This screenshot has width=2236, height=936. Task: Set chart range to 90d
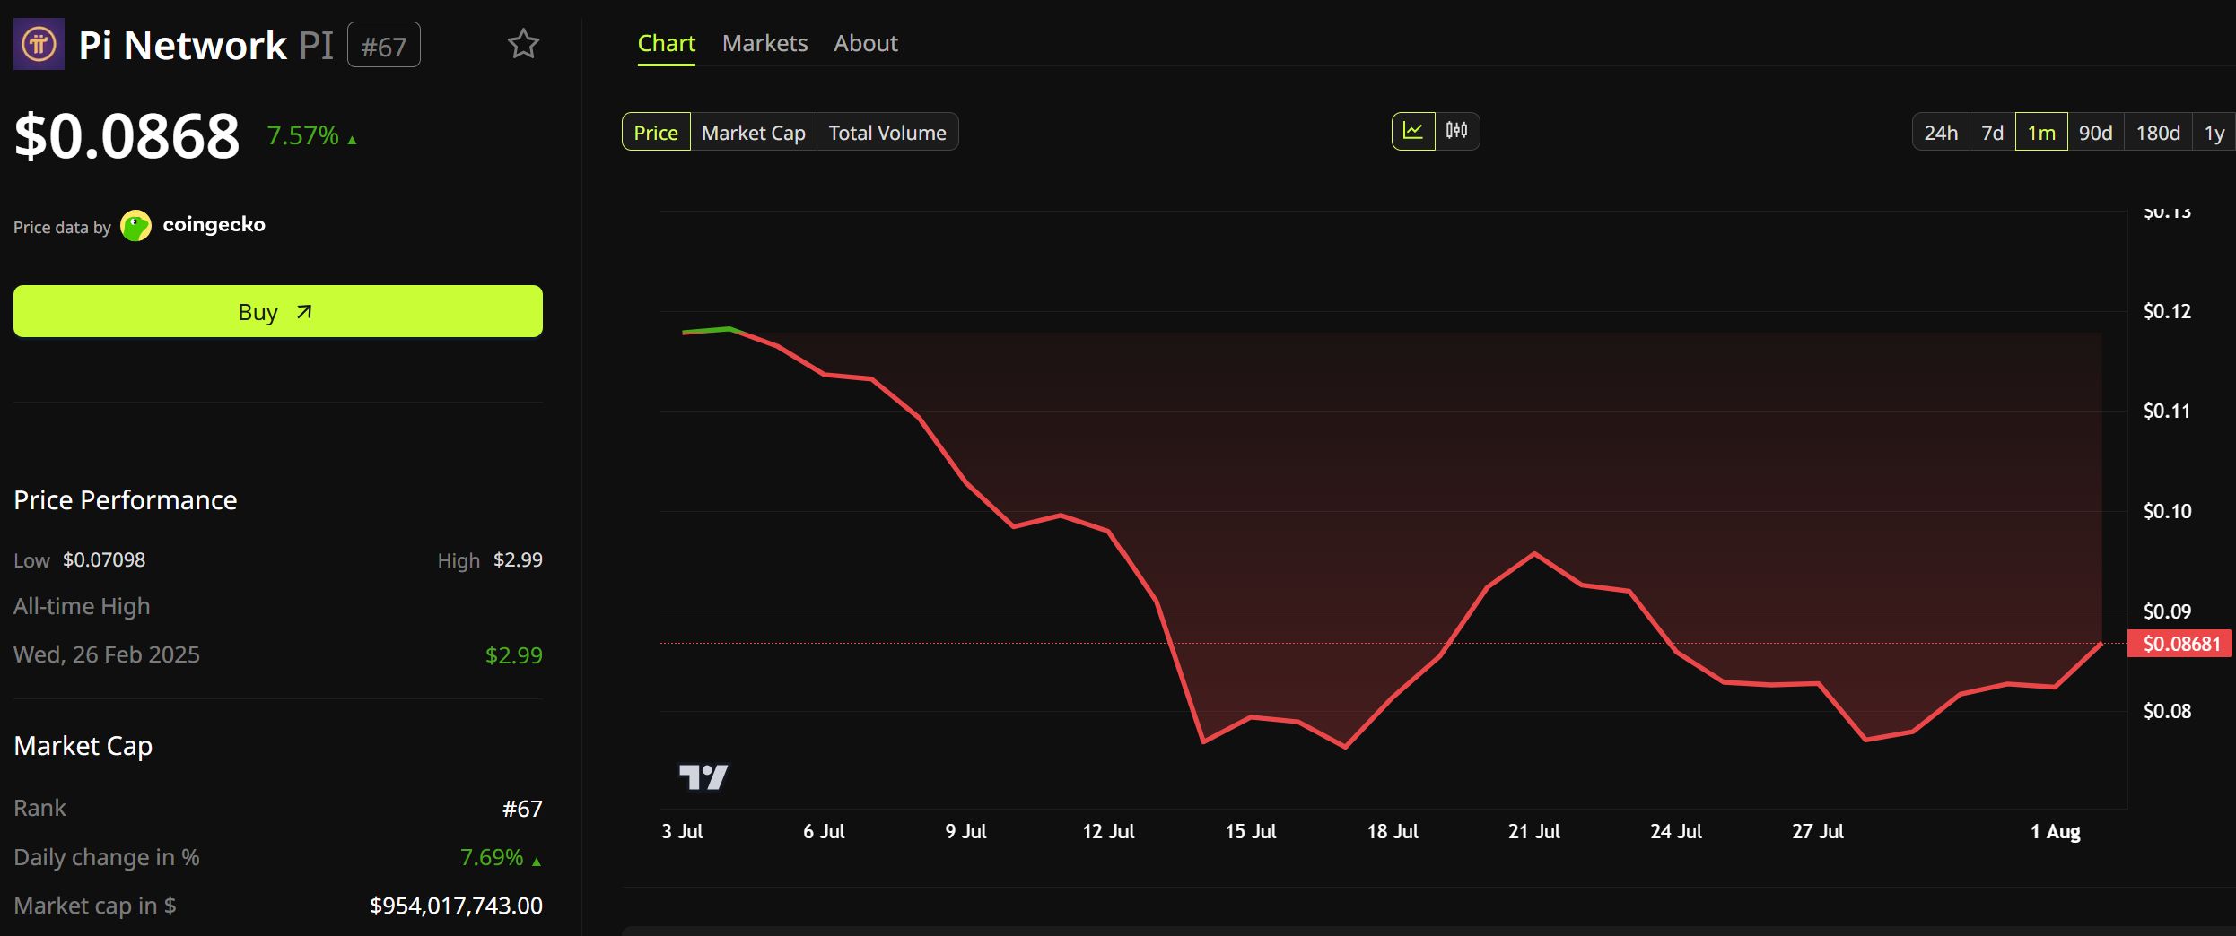(2096, 132)
